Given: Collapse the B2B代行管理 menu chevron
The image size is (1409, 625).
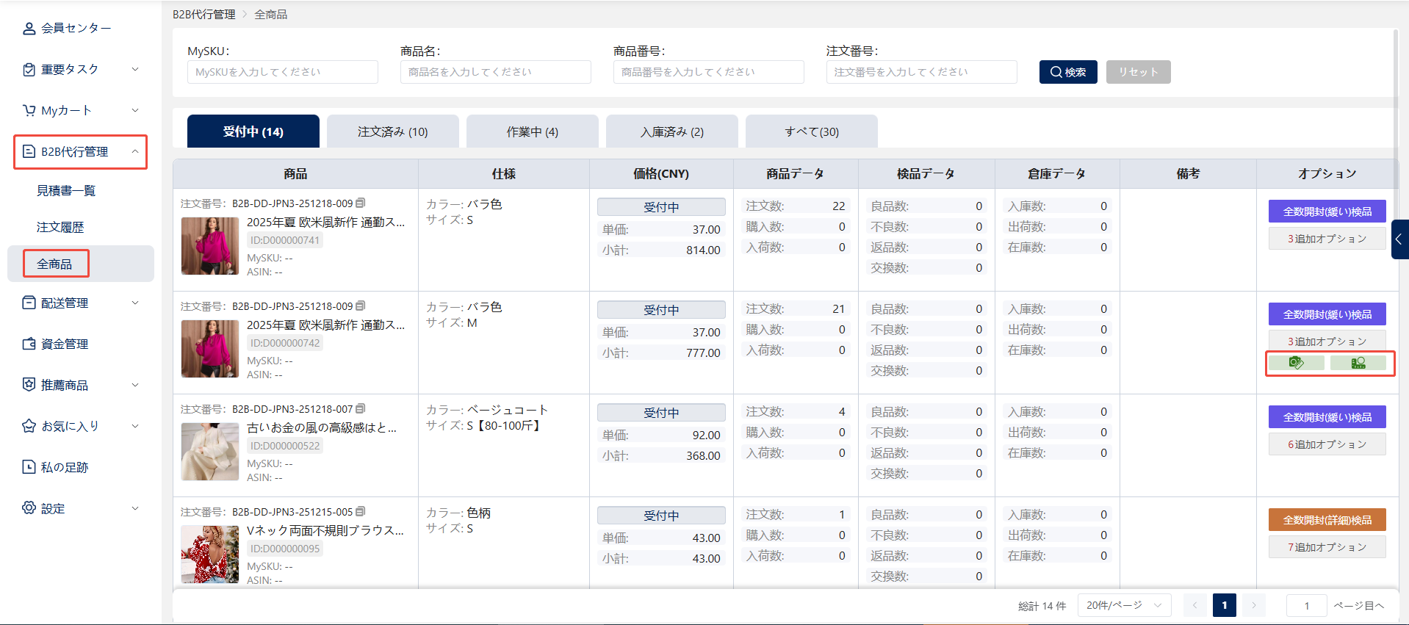Looking at the screenshot, I should 135,151.
